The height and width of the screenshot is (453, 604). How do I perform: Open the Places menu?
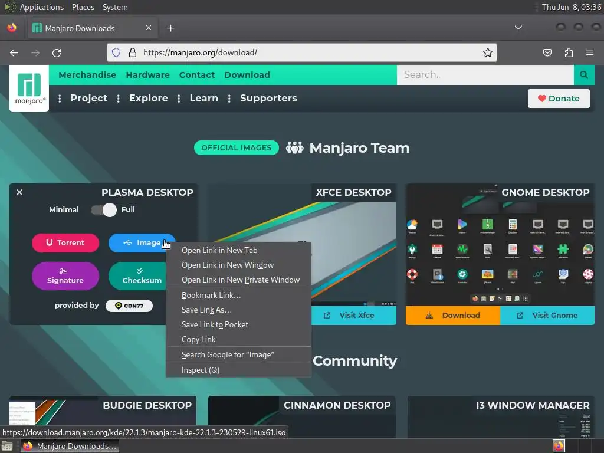click(83, 7)
